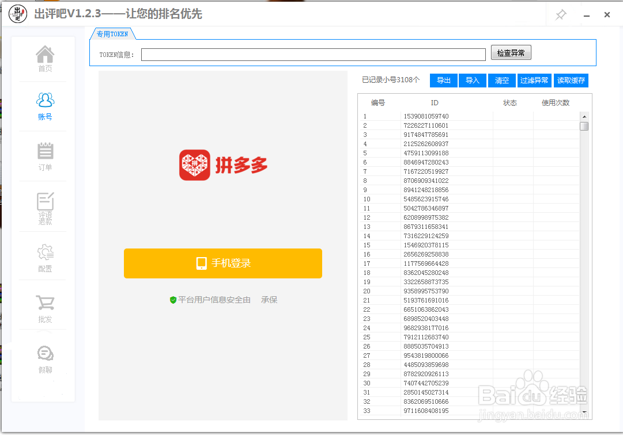Image resolution: width=623 pixels, height=436 pixels.
Task: Click the 导入 import button
Action: (x=473, y=81)
